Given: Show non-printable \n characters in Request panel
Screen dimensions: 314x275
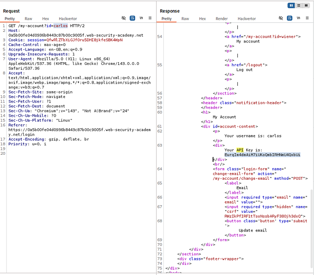Looking at the screenshot, I should [141, 18].
